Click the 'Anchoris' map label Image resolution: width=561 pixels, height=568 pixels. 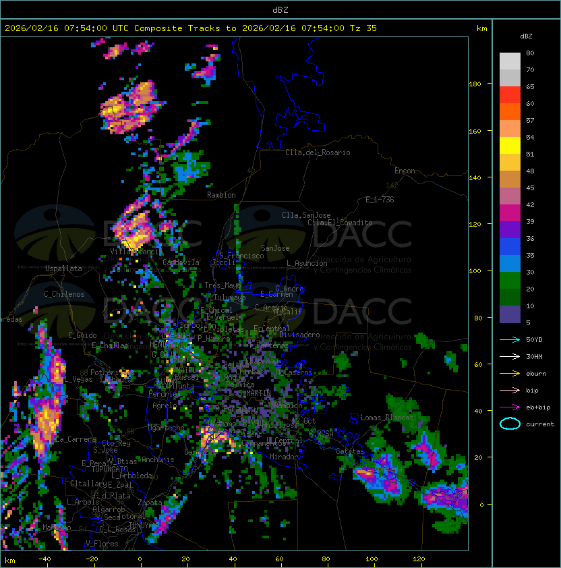[158, 459]
